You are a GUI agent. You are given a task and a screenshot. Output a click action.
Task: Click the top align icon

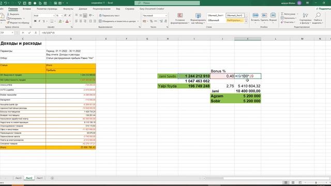[x=77, y=16]
